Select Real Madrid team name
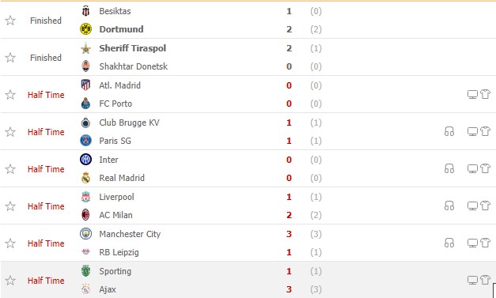 122,178
